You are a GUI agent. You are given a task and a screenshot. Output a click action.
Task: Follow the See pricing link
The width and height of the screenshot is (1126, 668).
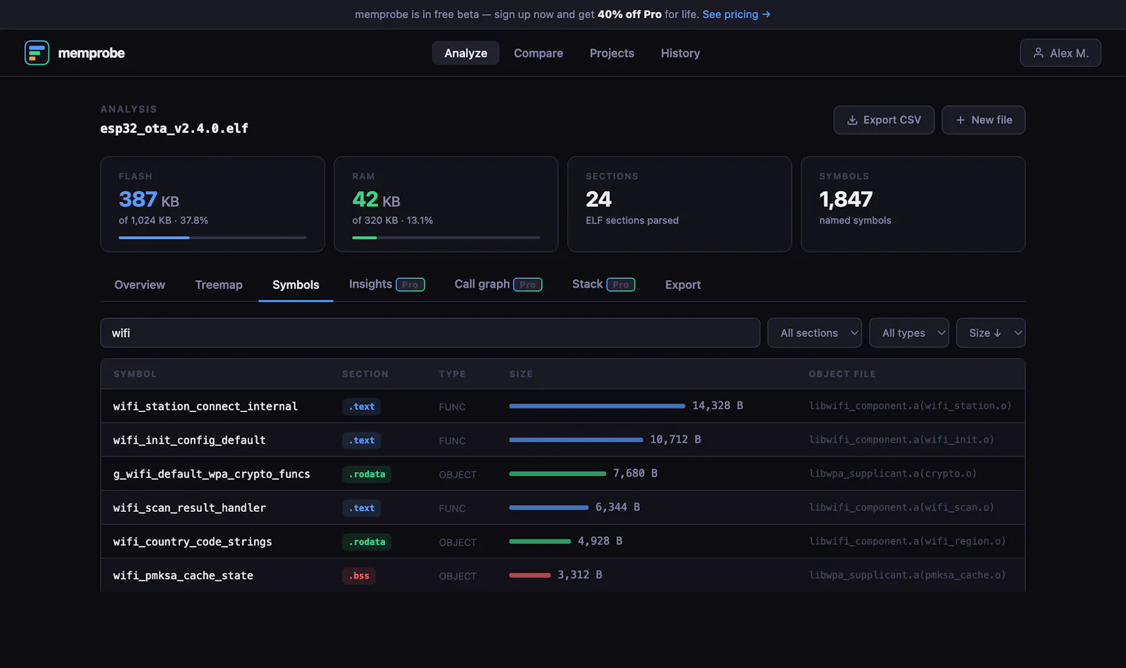click(x=736, y=14)
